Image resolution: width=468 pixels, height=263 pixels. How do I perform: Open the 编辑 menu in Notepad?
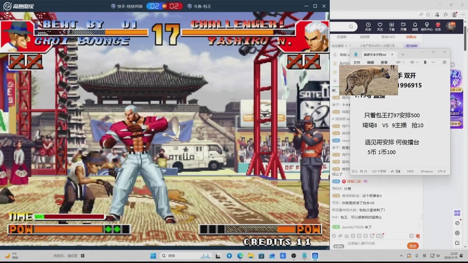370,63
